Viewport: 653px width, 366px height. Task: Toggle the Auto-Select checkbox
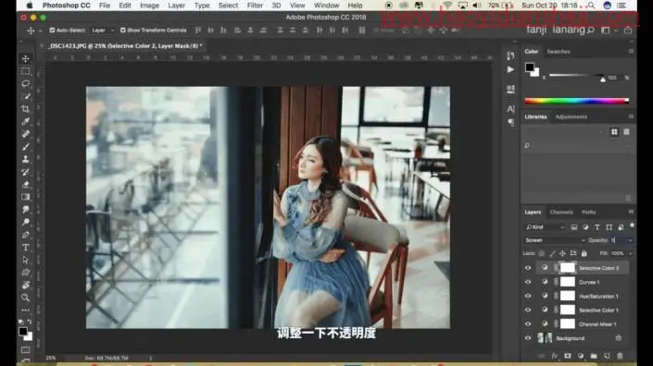tap(52, 30)
